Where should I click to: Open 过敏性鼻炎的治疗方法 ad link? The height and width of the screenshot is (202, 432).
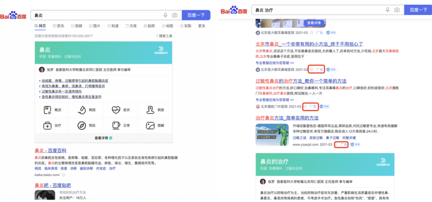point(301,81)
